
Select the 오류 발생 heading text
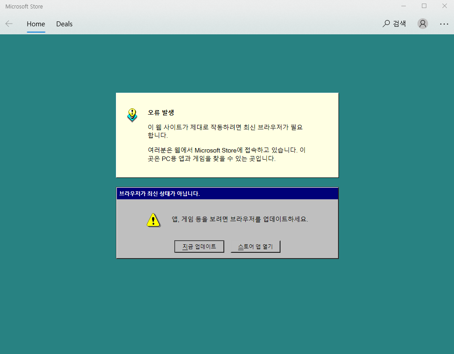click(x=161, y=113)
